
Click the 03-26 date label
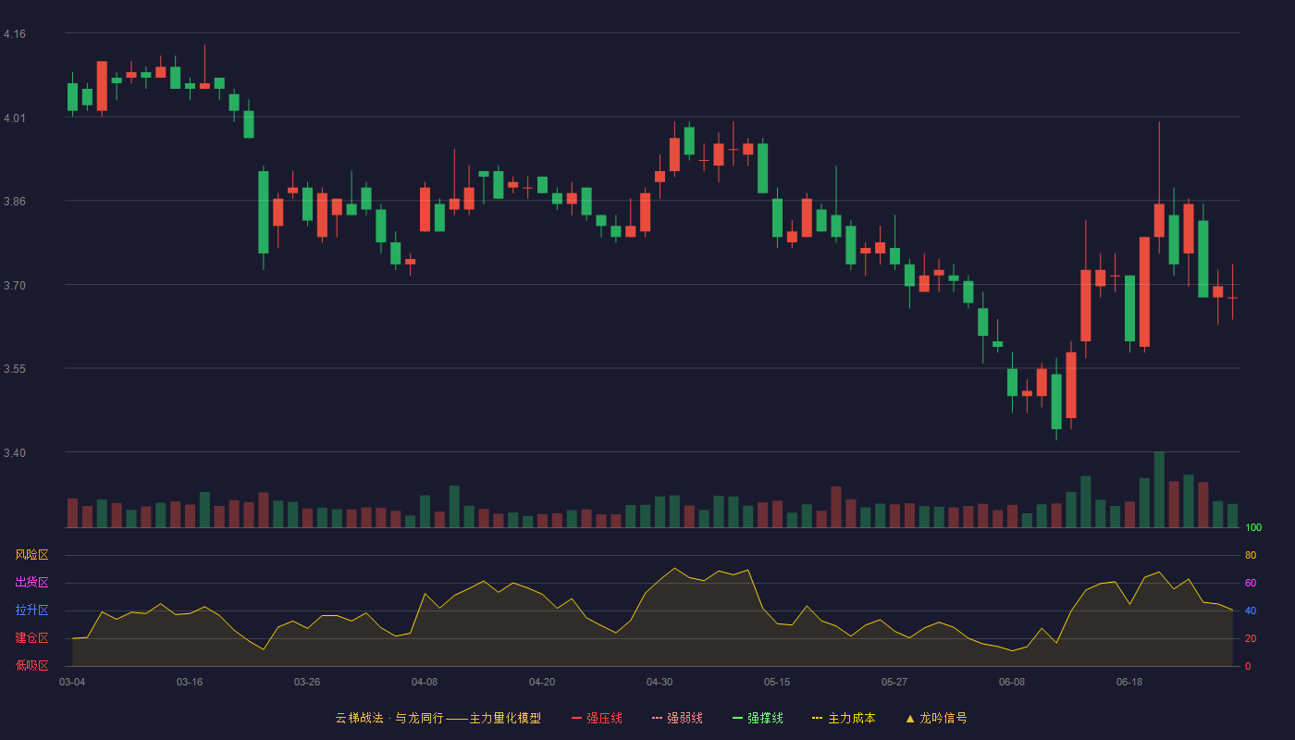point(307,682)
